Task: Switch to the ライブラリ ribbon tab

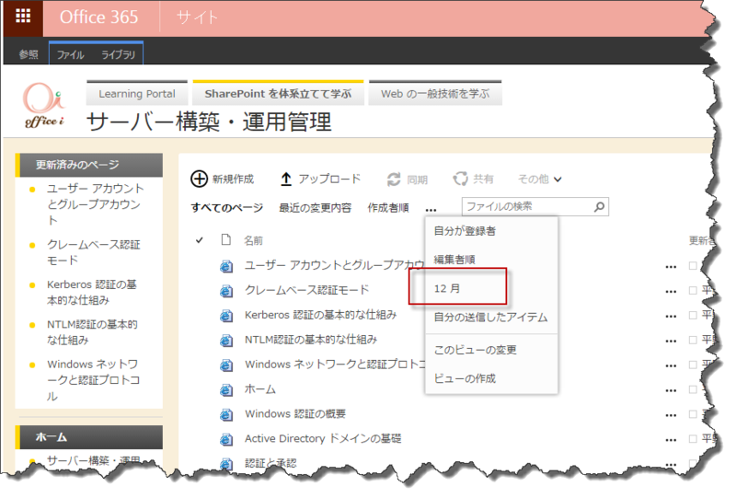Action: pos(119,55)
